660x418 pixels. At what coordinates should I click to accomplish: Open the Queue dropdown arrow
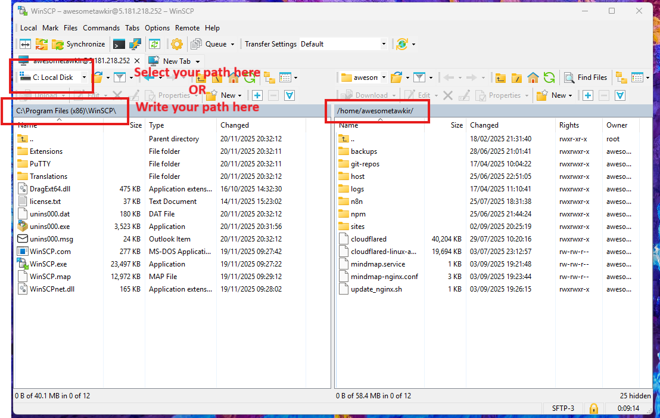point(232,44)
